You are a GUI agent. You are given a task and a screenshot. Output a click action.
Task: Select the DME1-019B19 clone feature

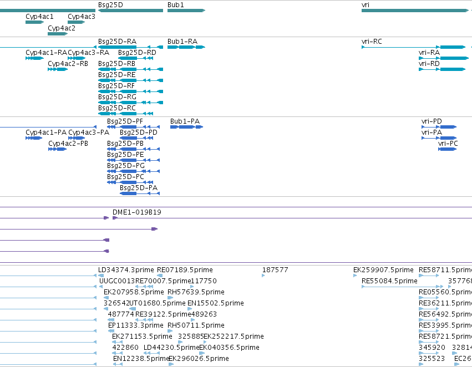tap(292, 218)
